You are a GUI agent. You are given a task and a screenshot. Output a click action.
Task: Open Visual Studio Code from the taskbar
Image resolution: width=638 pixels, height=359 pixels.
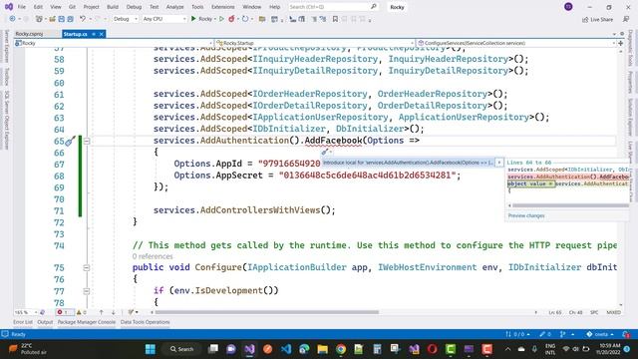(x=286, y=349)
